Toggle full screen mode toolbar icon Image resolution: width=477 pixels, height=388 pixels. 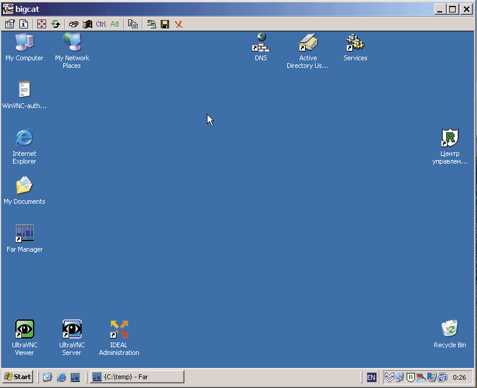(x=42, y=24)
